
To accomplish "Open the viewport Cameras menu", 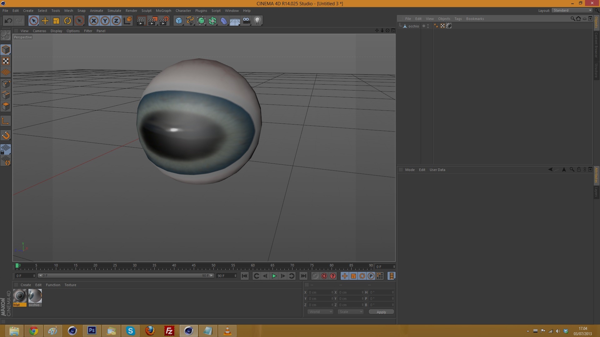I will click(x=39, y=31).
